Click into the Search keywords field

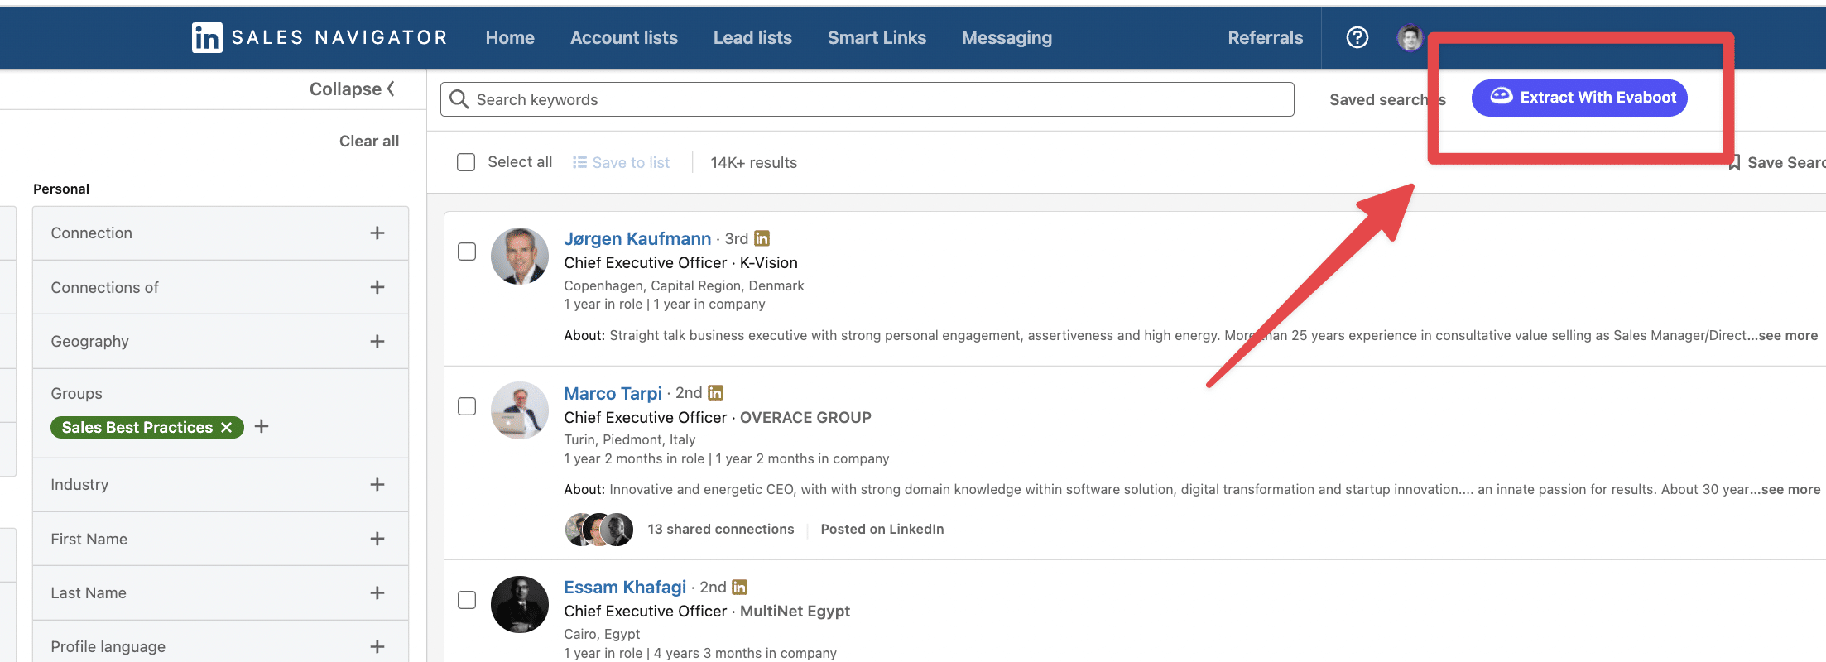click(867, 99)
